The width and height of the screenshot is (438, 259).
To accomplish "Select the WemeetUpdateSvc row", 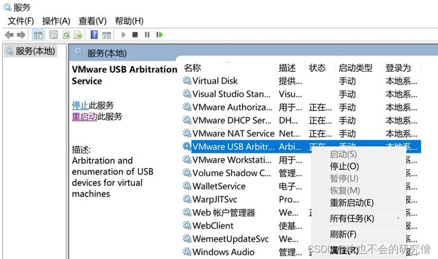I will (x=247, y=238).
